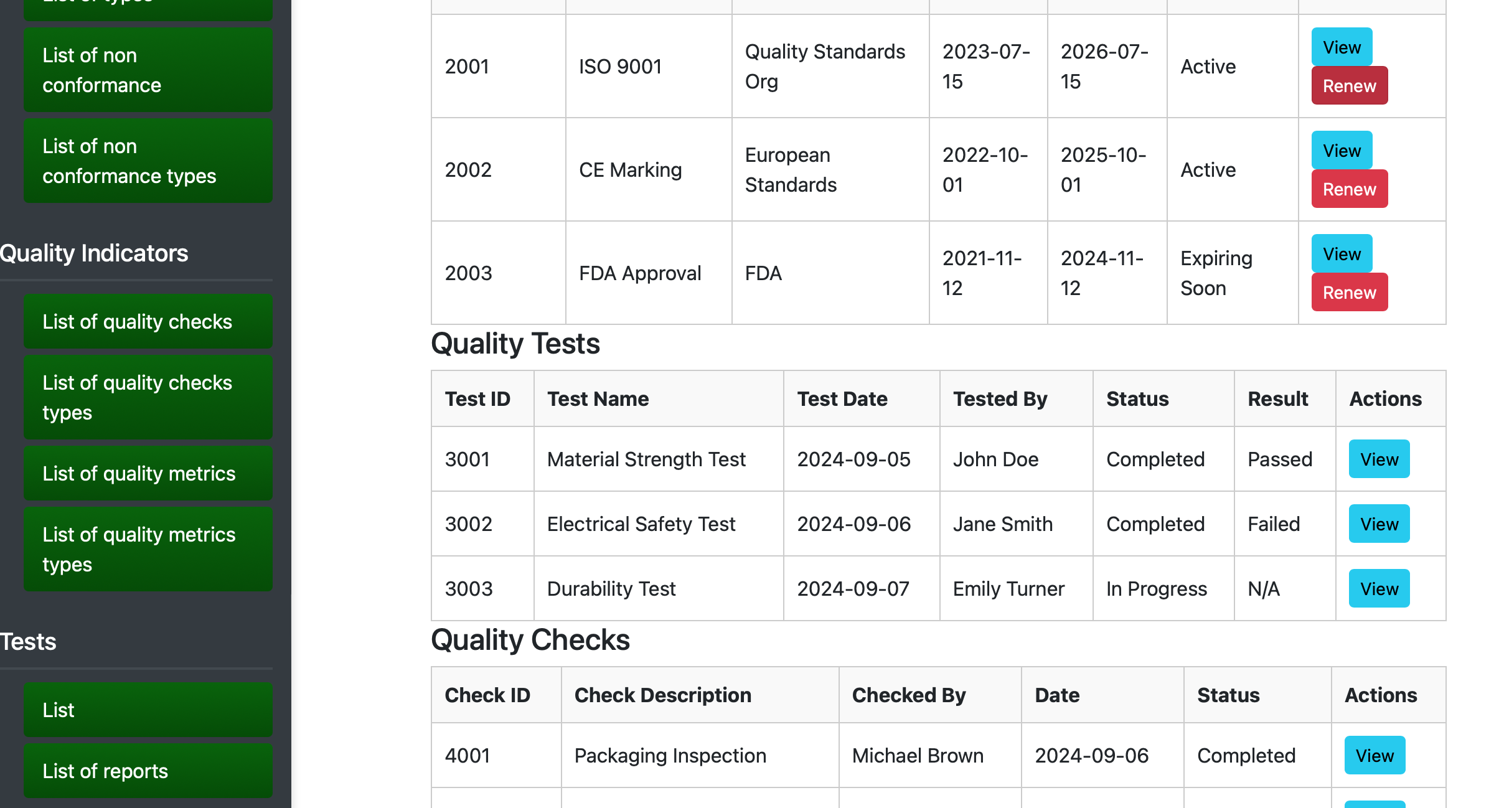This screenshot has height=808, width=1504.
Task: Open the list of quality metrics
Action: [x=148, y=473]
